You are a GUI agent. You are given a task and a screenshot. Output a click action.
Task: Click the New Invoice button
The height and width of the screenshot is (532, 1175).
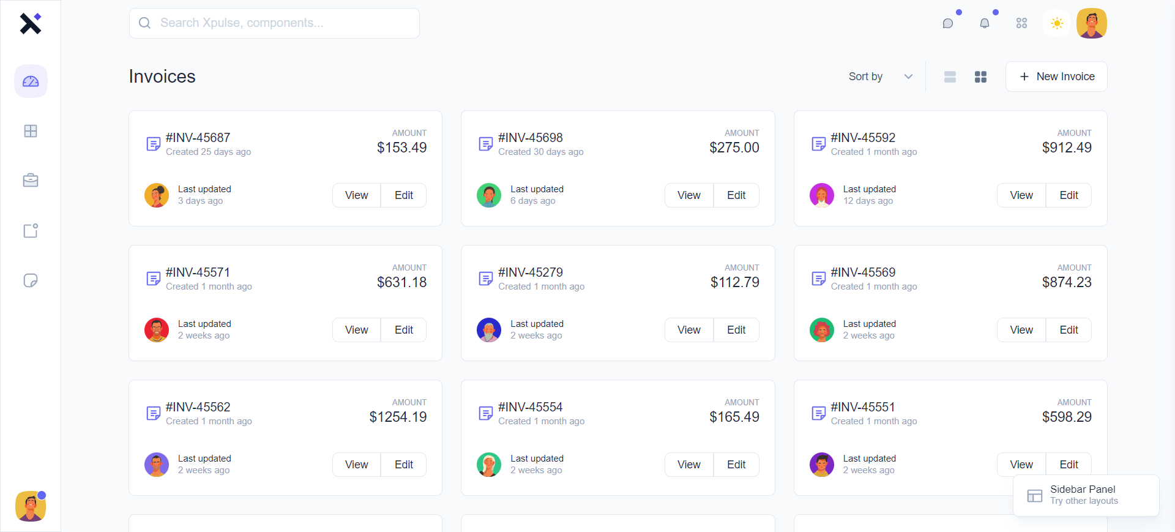tap(1056, 77)
